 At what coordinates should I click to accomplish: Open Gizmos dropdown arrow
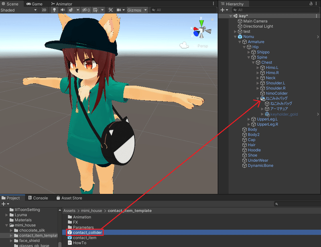pos(145,10)
